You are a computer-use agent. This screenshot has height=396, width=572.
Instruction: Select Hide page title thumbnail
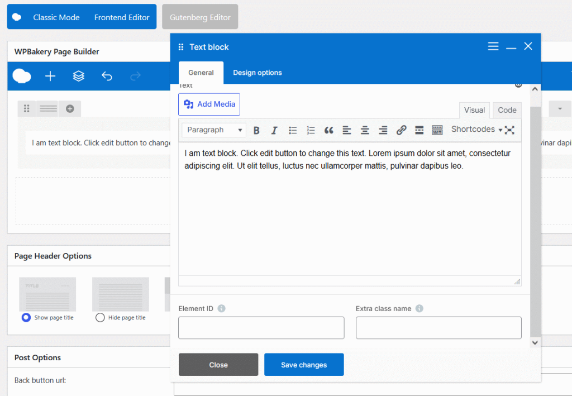(x=121, y=294)
